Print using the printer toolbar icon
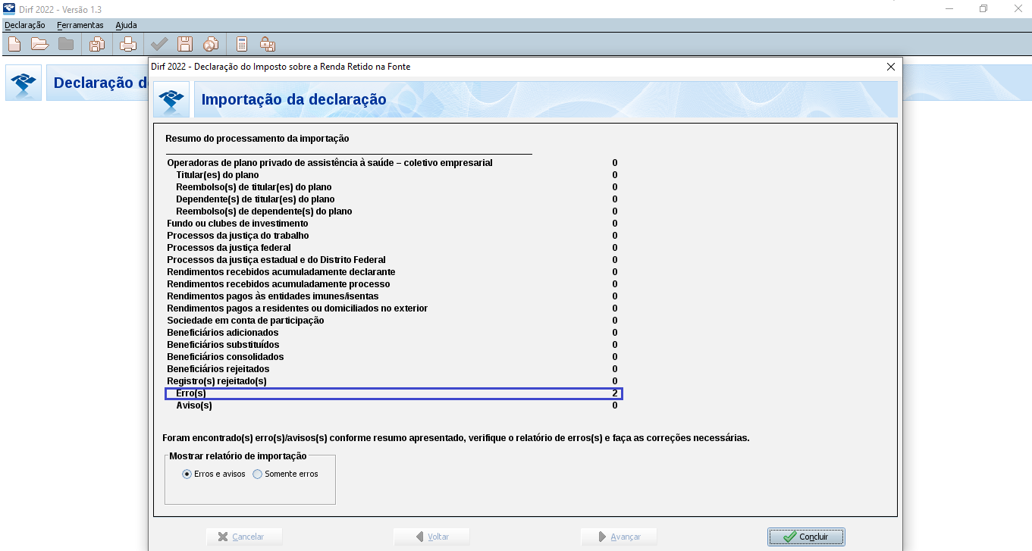 point(128,44)
